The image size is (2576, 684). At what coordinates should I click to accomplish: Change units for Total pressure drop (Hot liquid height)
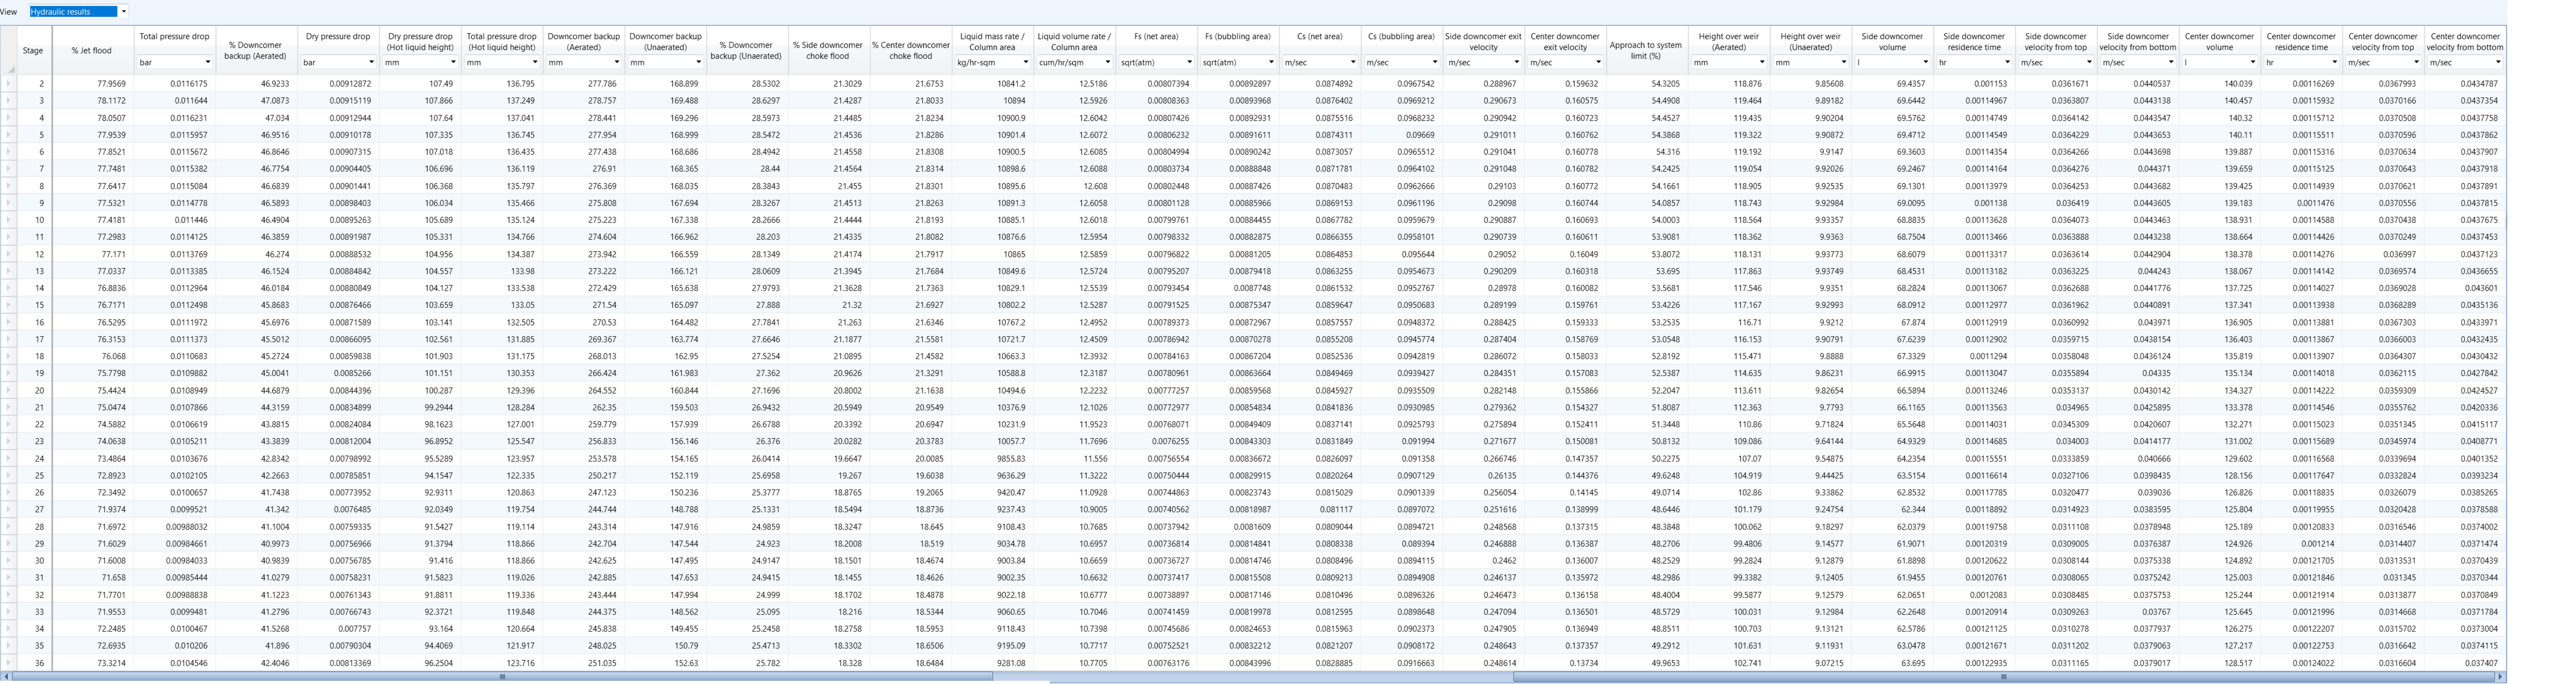502,62
